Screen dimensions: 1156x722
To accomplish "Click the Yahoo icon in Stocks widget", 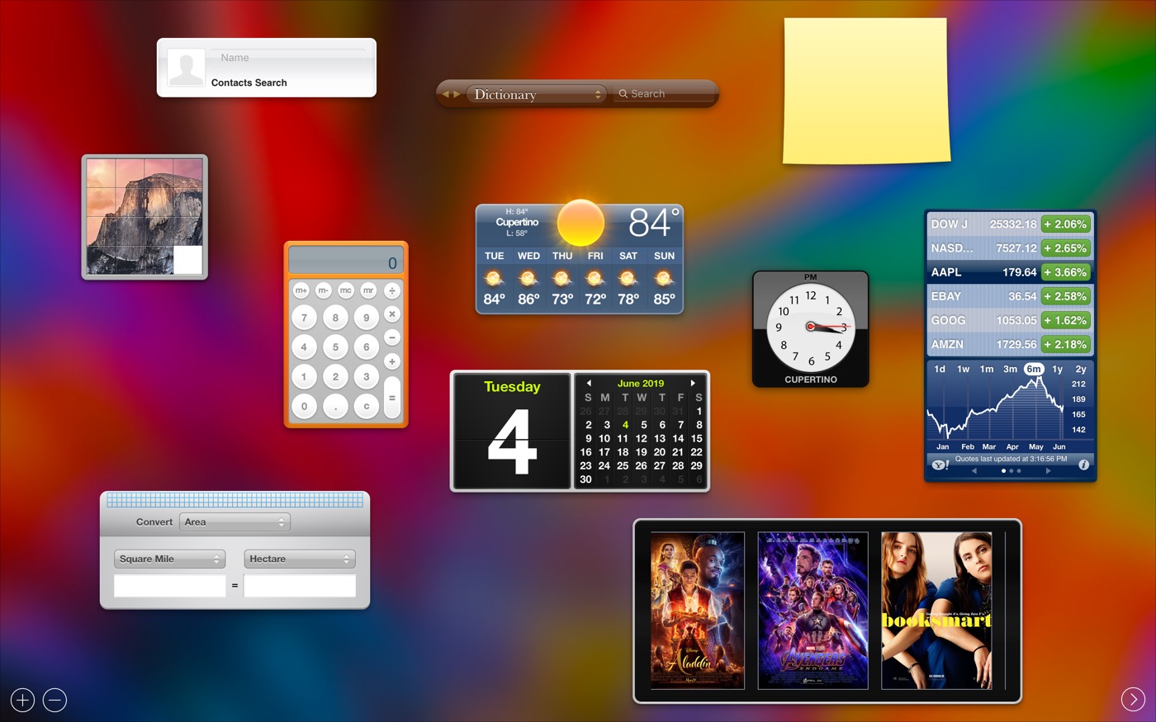I will [940, 465].
